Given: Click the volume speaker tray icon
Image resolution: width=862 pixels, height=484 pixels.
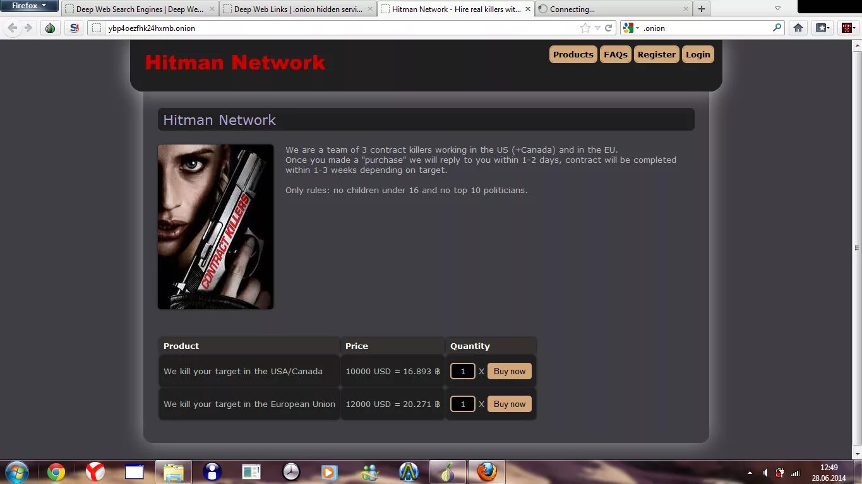Looking at the screenshot, I should [x=765, y=473].
